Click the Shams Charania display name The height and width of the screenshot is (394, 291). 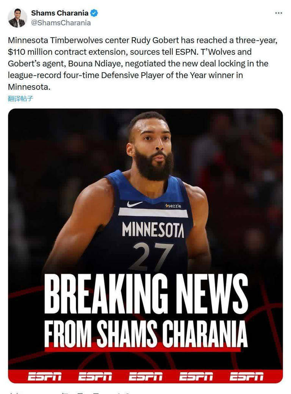pyautogui.click(x=60, y=13)
